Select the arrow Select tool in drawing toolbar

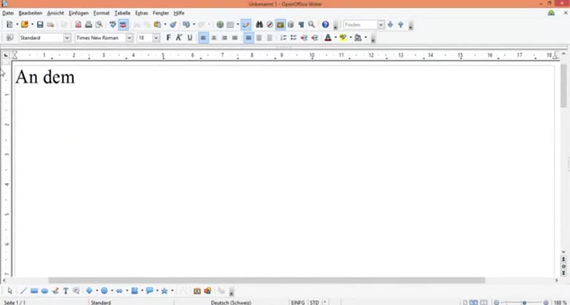[x=10, y=291]
